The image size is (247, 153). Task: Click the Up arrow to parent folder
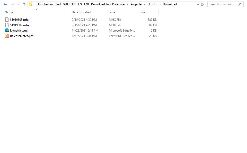[24, 4]
